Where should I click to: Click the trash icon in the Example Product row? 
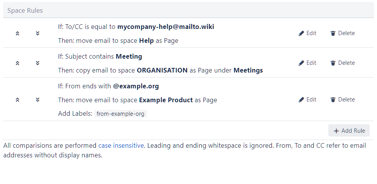333,100
